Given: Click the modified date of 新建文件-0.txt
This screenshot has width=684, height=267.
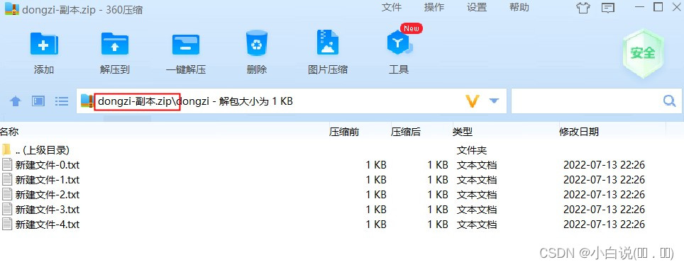Looking at the screenshot, I should [x=604, y=165].
